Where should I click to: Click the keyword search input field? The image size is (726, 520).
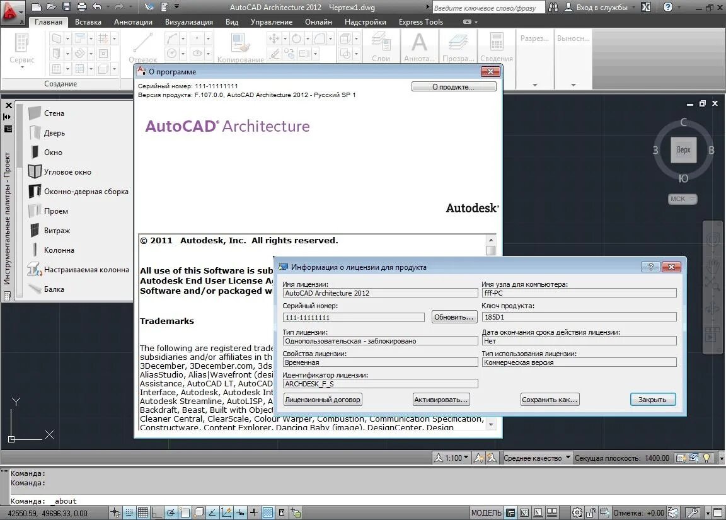click(488, 8)
